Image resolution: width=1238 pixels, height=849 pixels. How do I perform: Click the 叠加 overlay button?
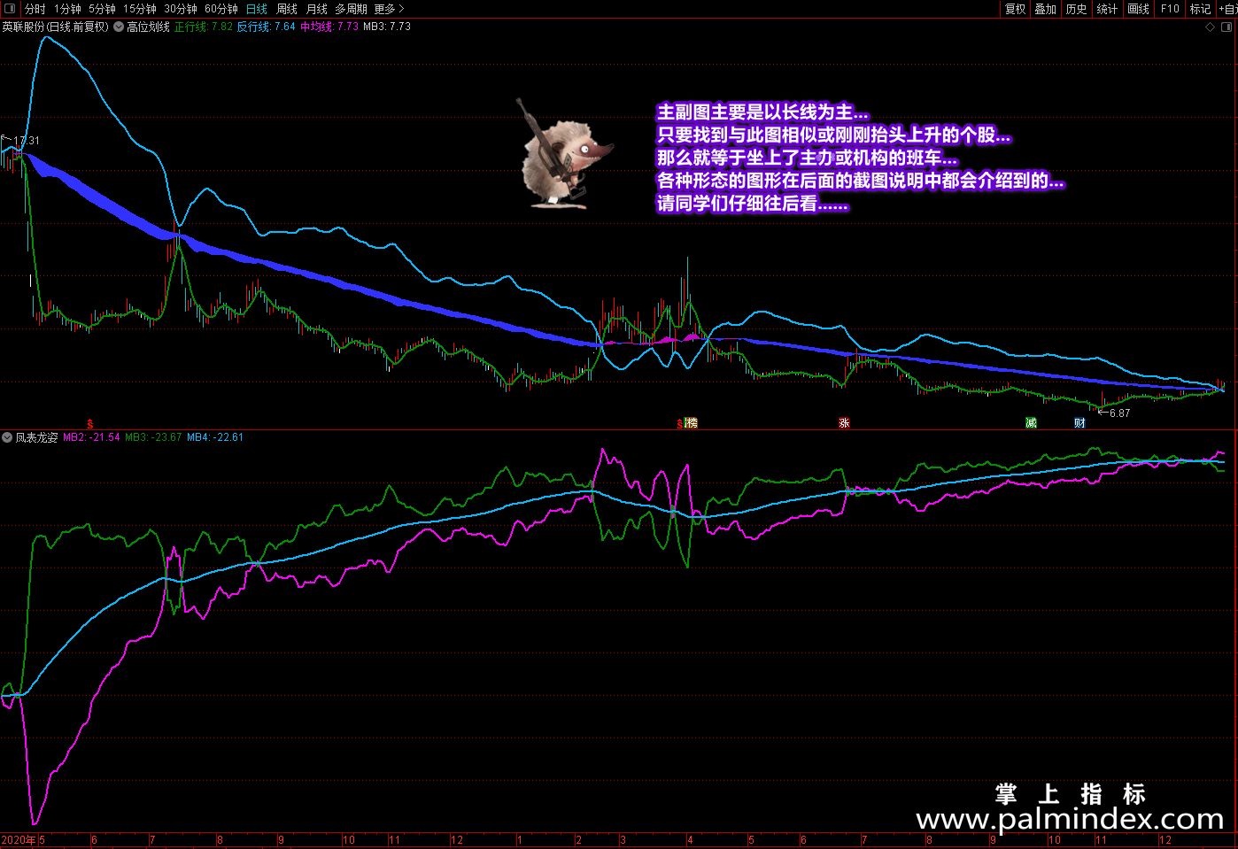click(x=1046, y=9)
